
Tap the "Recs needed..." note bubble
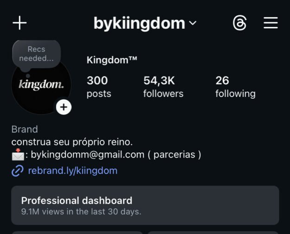pyautogui.click(x=37, y=54)
